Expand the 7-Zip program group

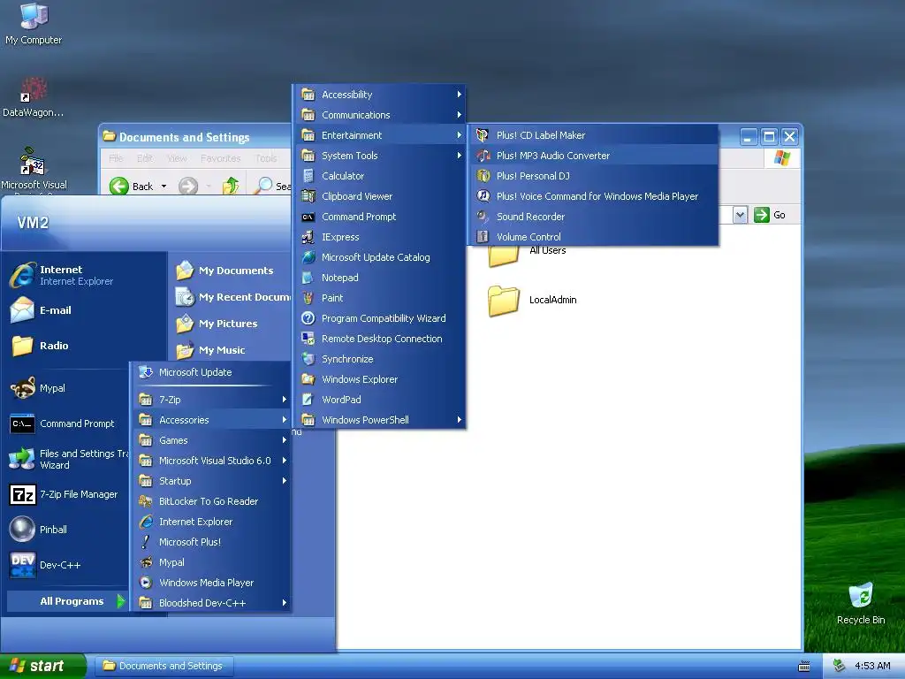pos(212,400)
